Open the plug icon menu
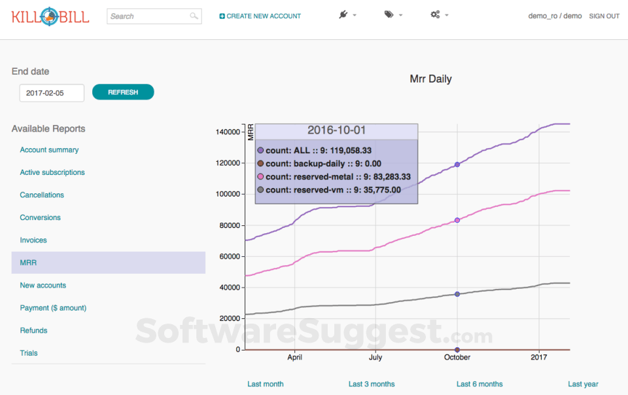This screenshot has height=395, width=628. click(x=343, y=14)
